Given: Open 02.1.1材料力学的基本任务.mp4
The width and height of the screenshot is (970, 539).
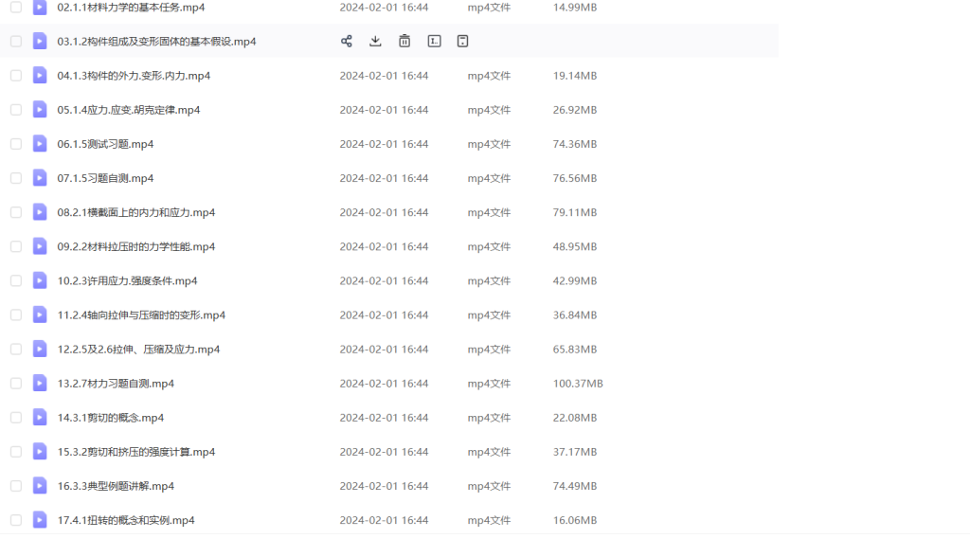Looking at the screenshot, I should coord(131,8).
